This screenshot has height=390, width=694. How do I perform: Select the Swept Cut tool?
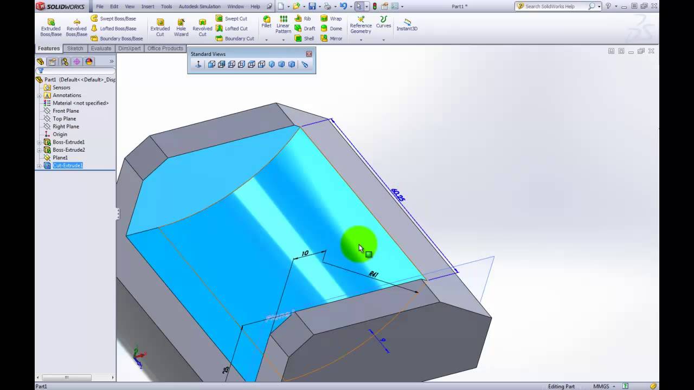tap(232, 18)
